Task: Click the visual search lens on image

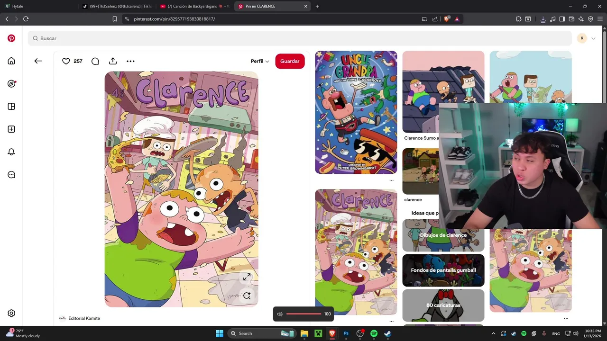Action: pos(247,296)
